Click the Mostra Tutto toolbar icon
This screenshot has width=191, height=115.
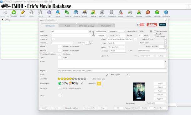5,12
